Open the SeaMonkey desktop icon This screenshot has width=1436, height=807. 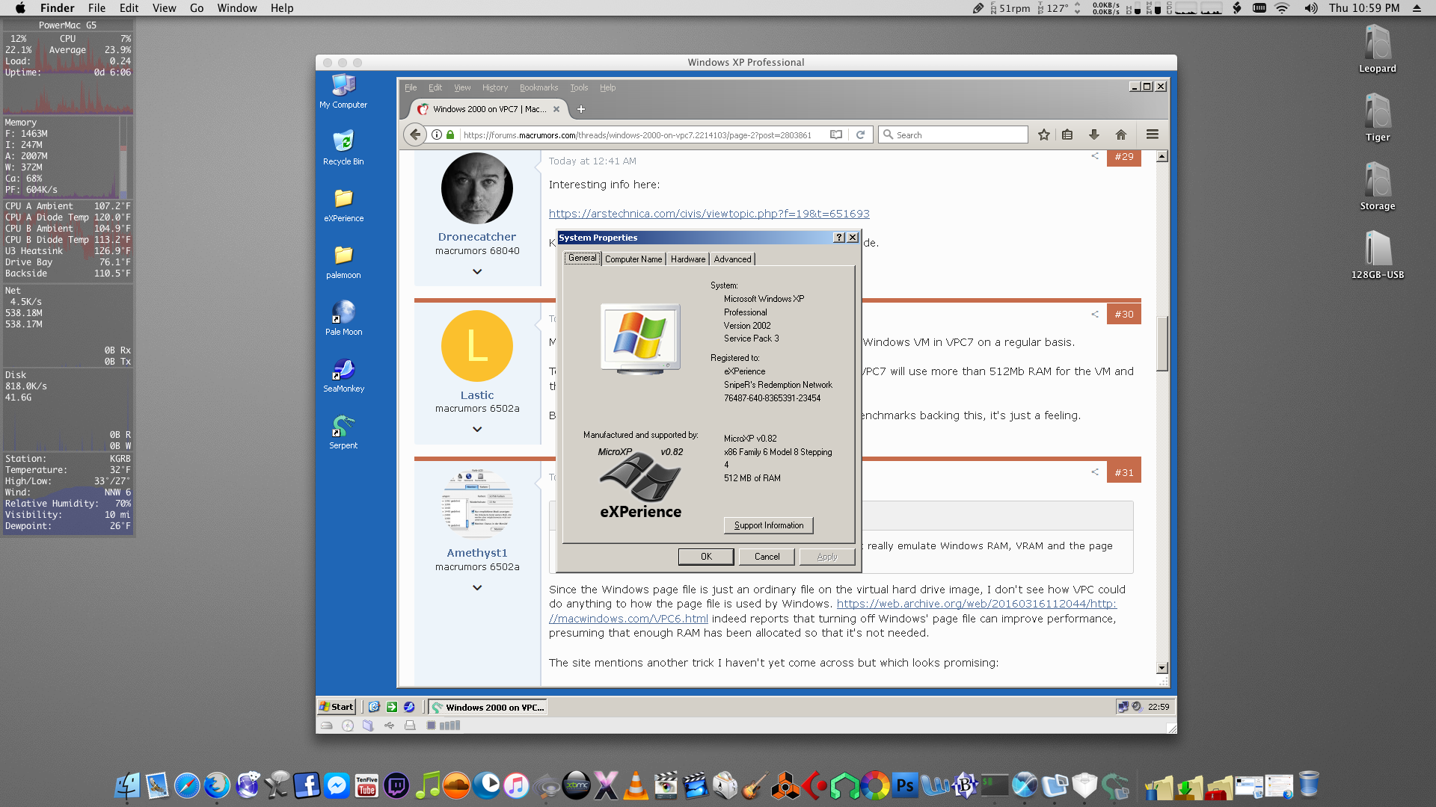click(343, 370)
